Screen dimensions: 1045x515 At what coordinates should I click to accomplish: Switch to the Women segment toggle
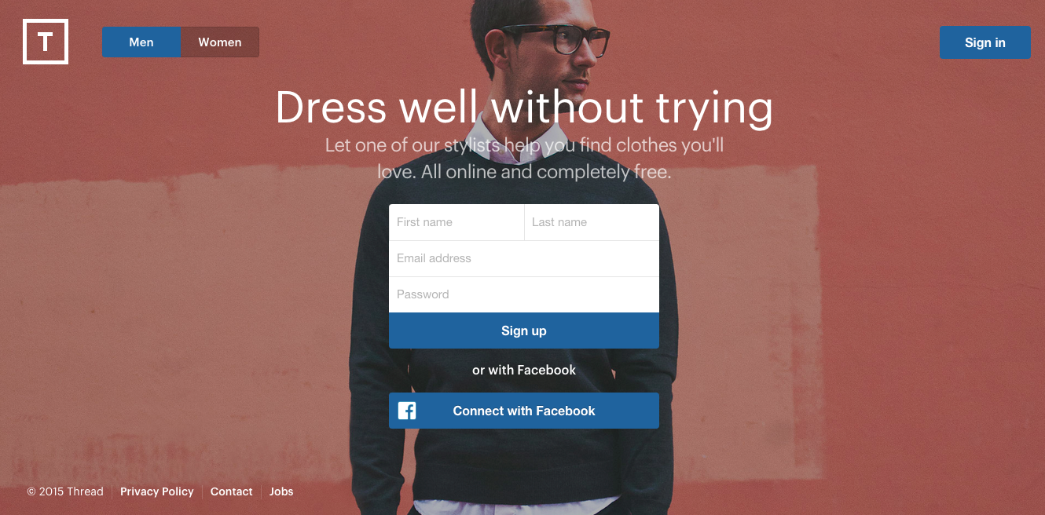click(x=220, y=42)
